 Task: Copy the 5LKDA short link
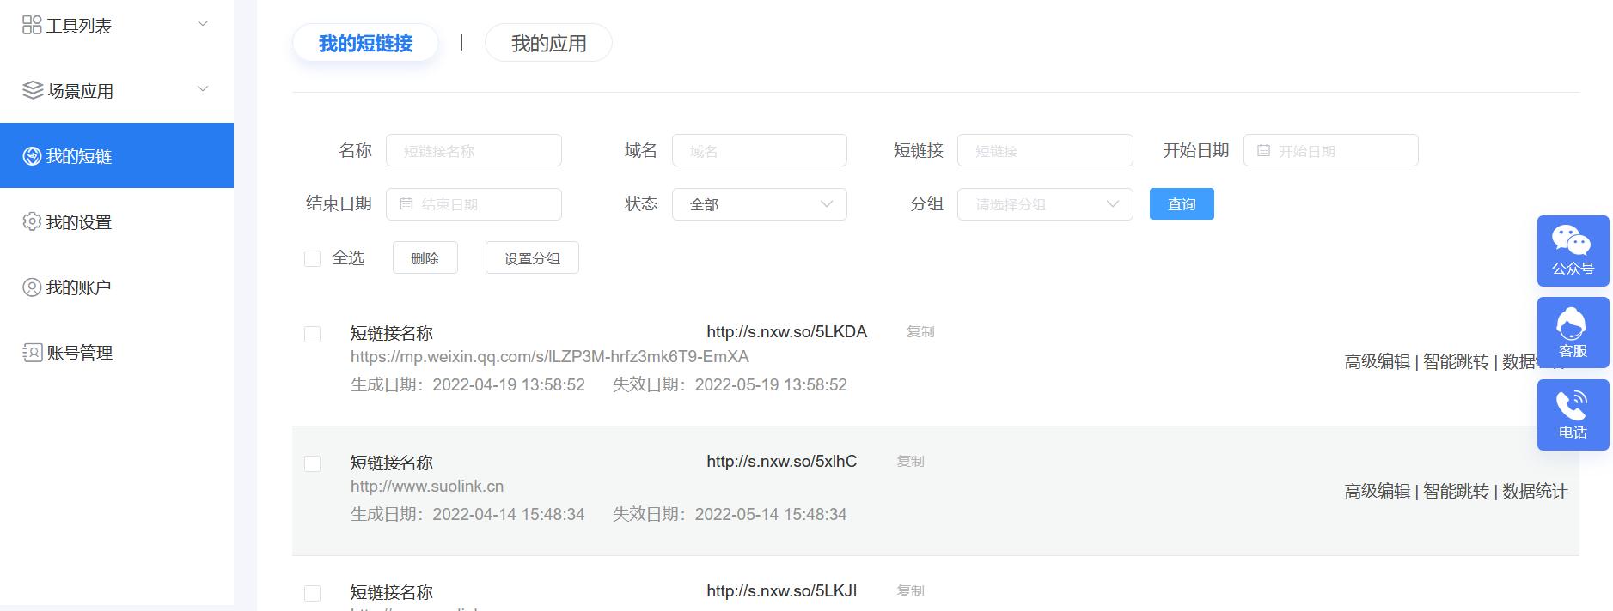tap(920, 331)
